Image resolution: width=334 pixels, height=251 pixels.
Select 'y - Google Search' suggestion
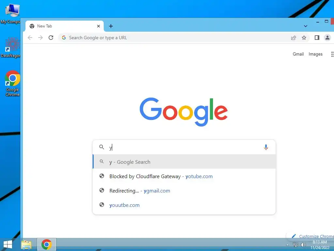click(185, 162)
